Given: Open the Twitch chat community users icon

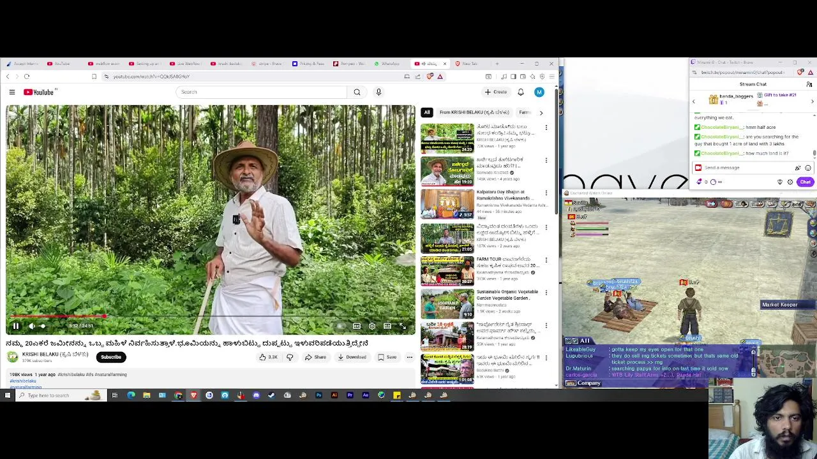Looking at the screenshot, I should (809, 84).
